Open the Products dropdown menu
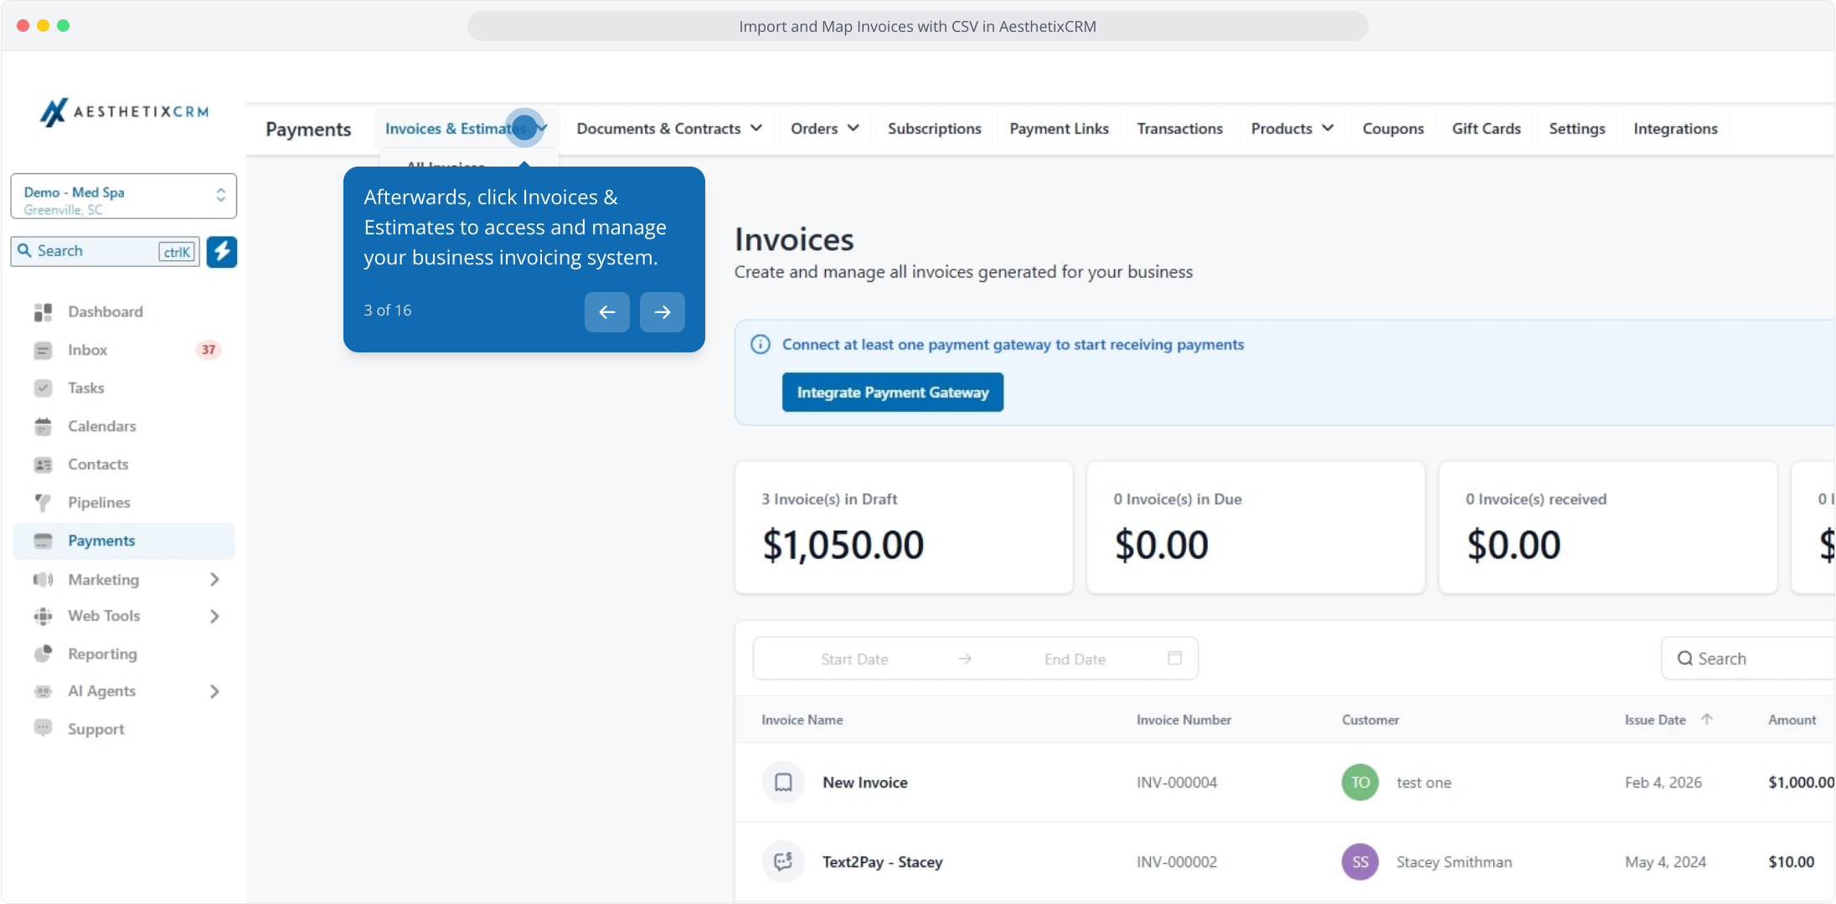This screenshot has height=904, width=1836. point(1292,129)
